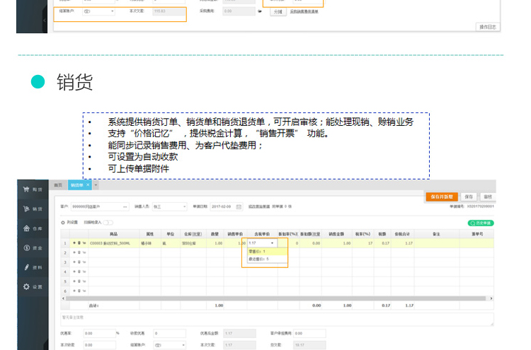Click the orange 保存并新增 button
This screenshot has width=531, height=350.
click(x=442, y=197)
